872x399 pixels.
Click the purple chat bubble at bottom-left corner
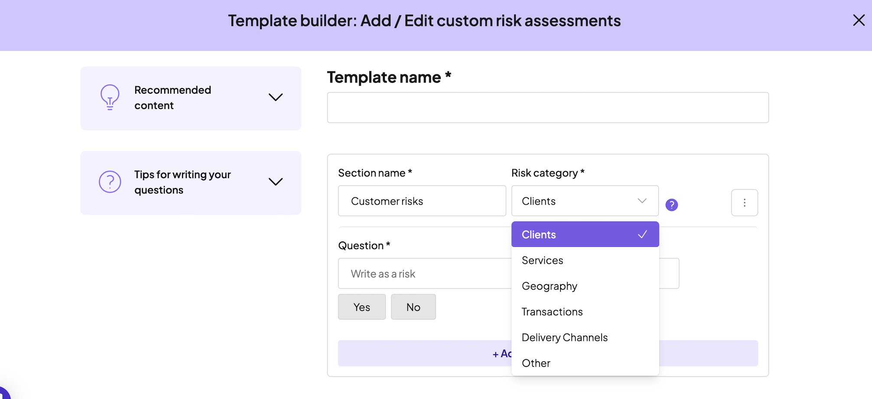[x=3, y=393]
